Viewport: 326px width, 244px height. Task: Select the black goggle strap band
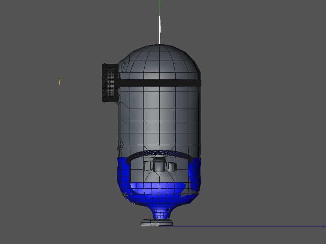pos(160,83)
